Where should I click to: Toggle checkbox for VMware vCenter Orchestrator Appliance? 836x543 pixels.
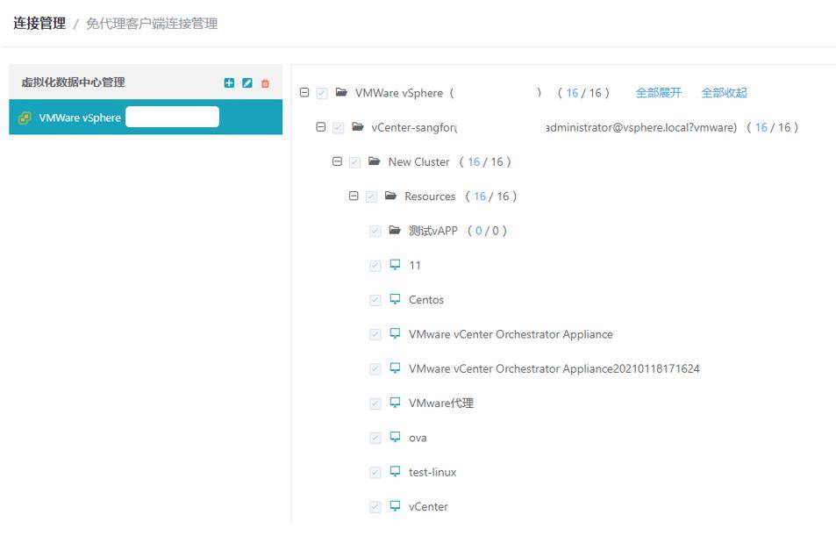(375, 334)
